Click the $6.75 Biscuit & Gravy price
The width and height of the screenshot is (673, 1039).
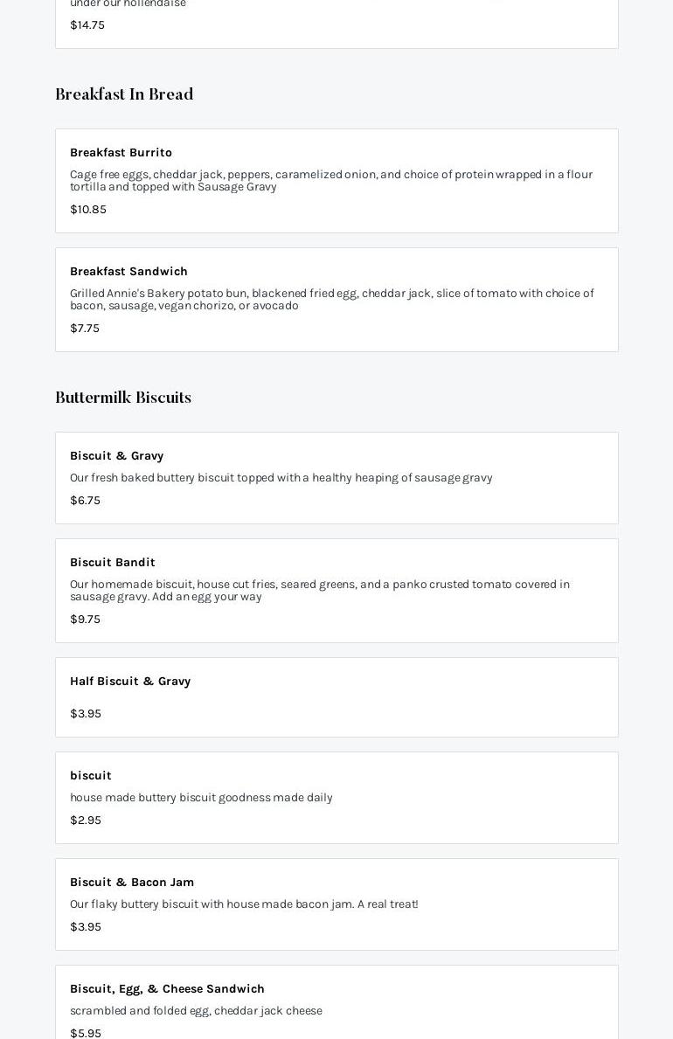pos(85,500)
